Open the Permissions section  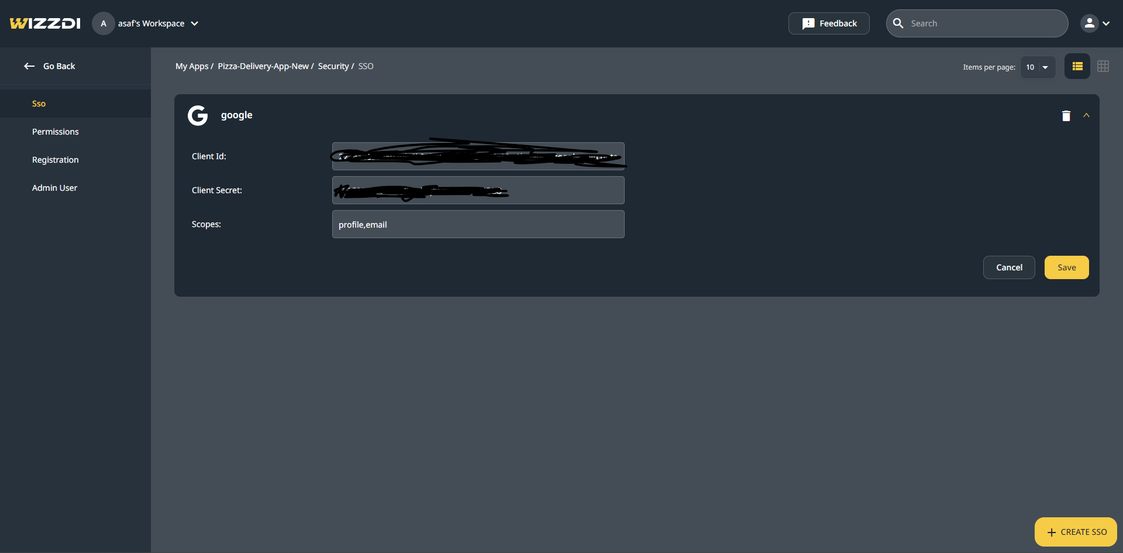tap(55, 132)
